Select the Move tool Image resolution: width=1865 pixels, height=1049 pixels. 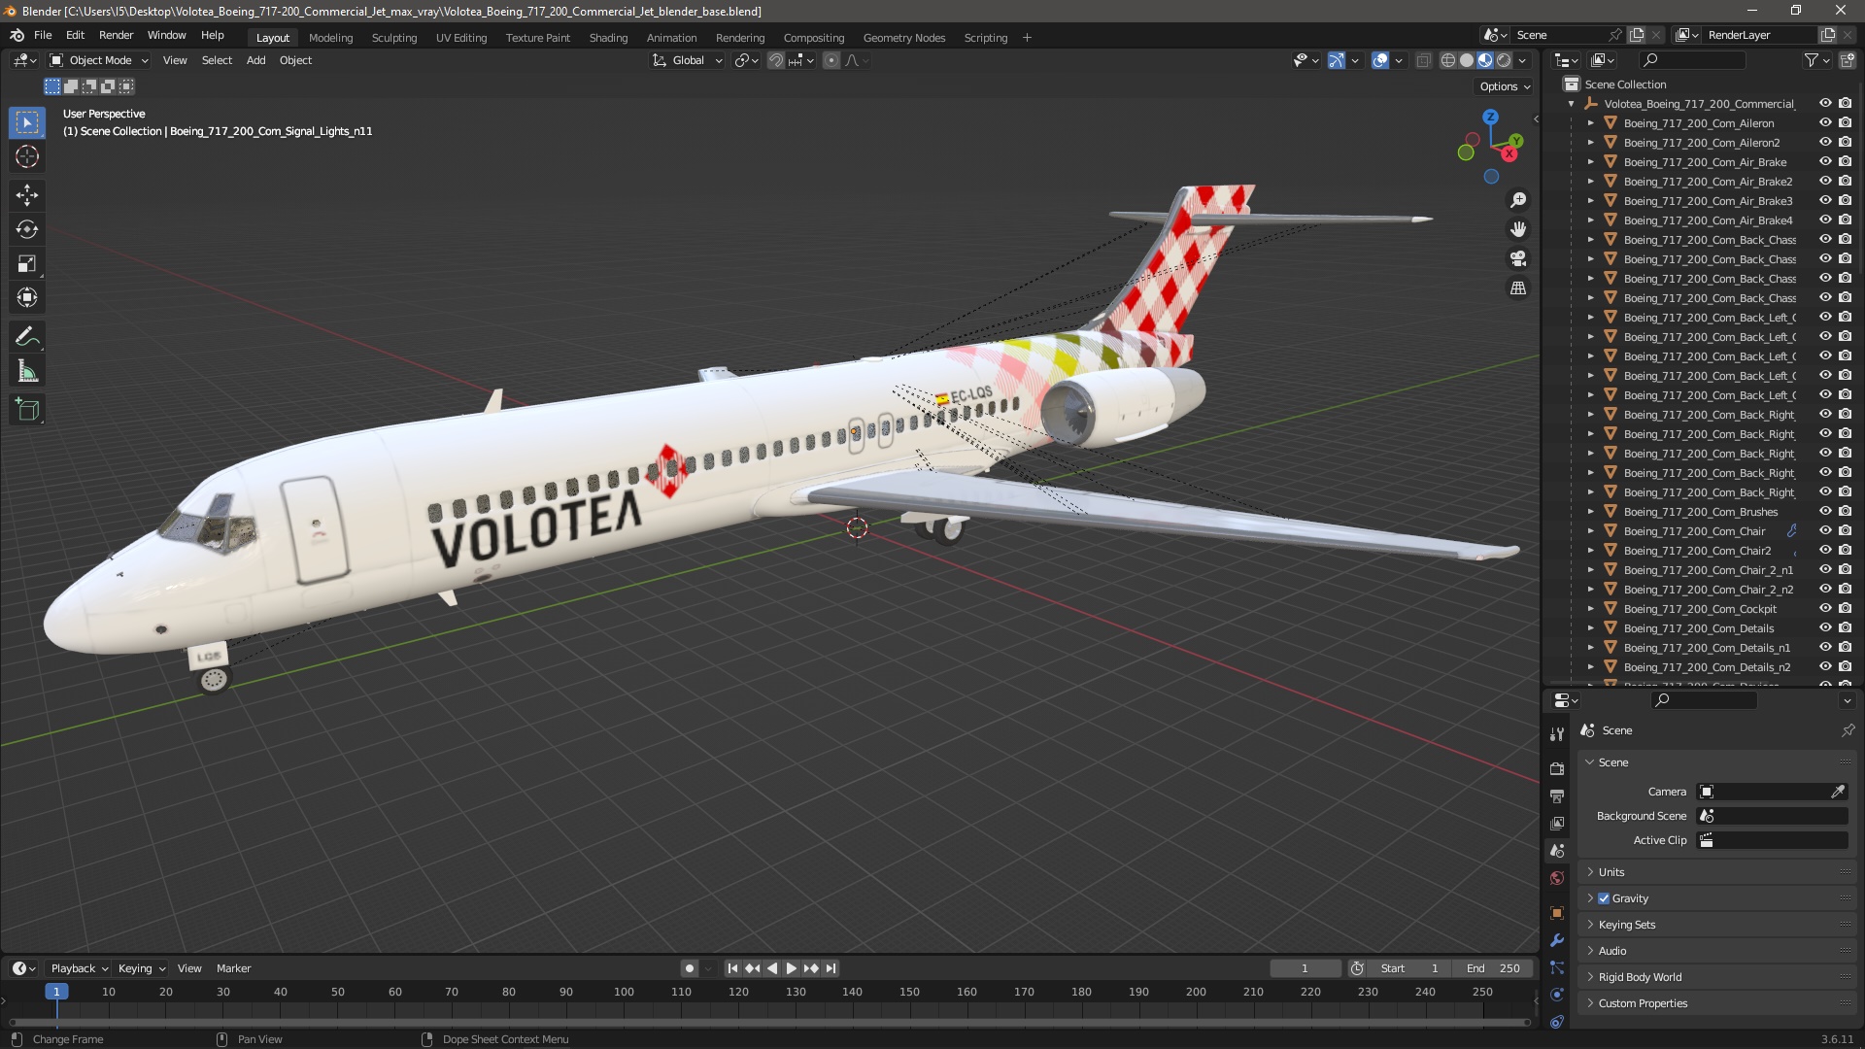point(27,195)
